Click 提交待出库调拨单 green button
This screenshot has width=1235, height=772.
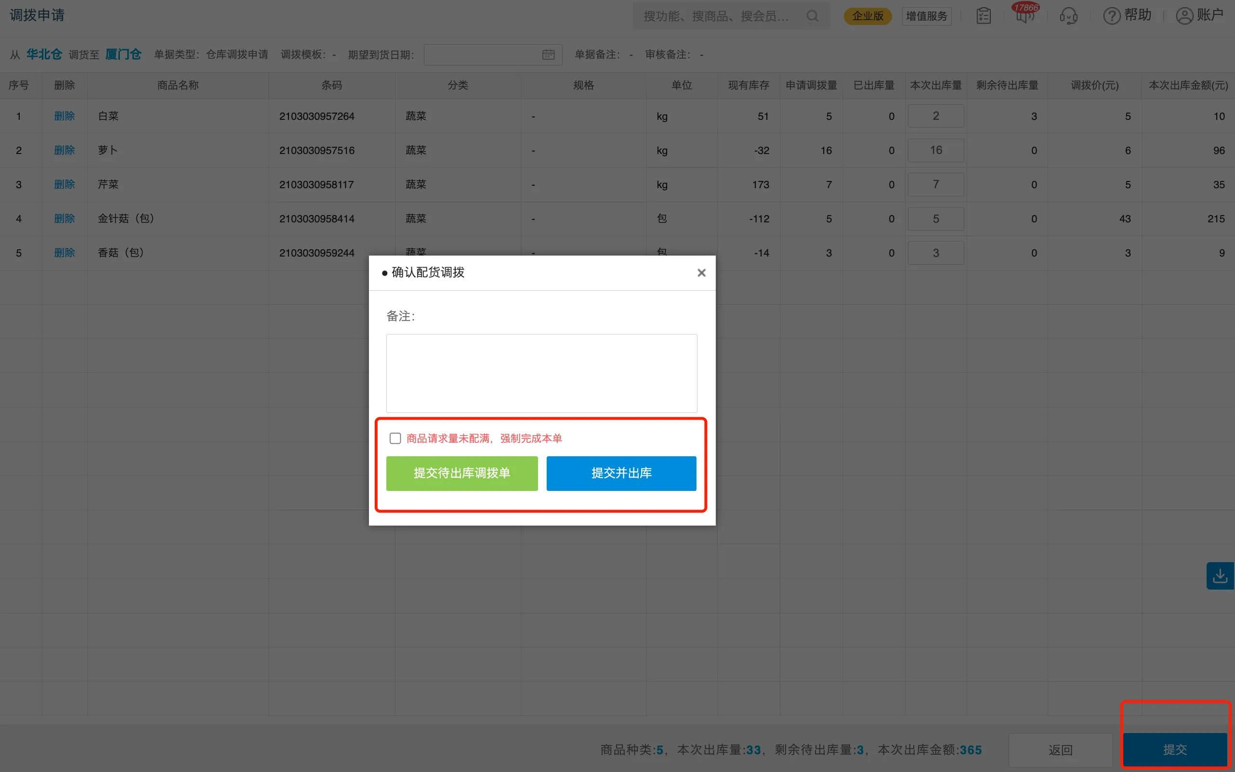pyautogui.click(x=461, y=473)
